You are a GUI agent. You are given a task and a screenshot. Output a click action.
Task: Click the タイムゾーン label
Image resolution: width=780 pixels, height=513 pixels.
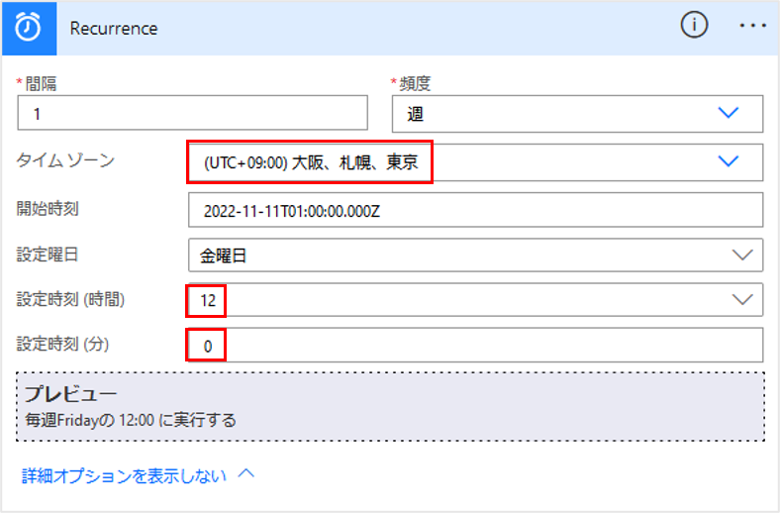(x=65, y=161)
